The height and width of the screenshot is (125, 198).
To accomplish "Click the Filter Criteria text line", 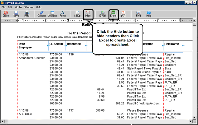I will pos(55,37).
